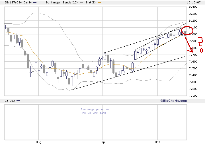Click the Sep month axis label

pyautogui.click(x=102, y=142)
